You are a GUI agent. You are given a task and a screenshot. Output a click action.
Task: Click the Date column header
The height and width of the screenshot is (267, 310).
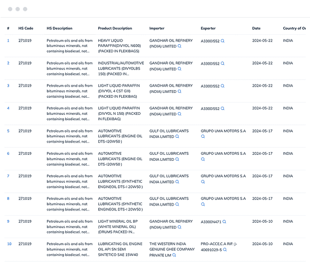[x=256, y=28]
